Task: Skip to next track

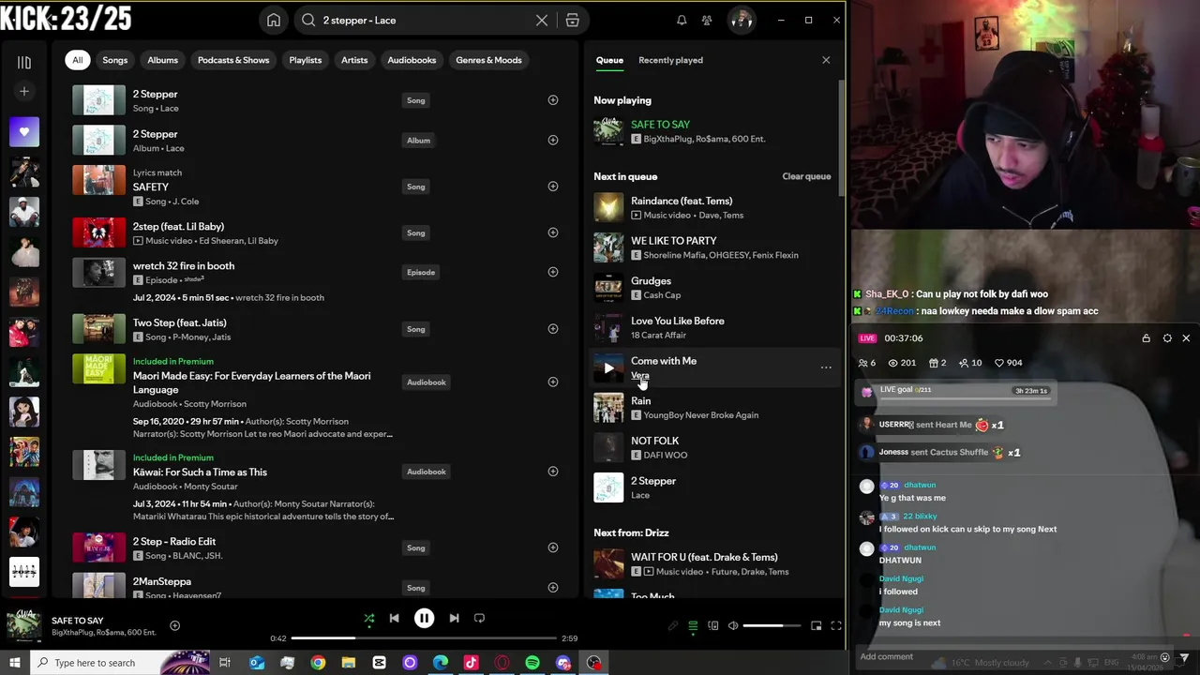Action: 454,619
